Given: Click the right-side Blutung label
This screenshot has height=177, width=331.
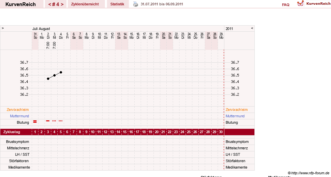Looking at the screenshot, I should 232,122.
